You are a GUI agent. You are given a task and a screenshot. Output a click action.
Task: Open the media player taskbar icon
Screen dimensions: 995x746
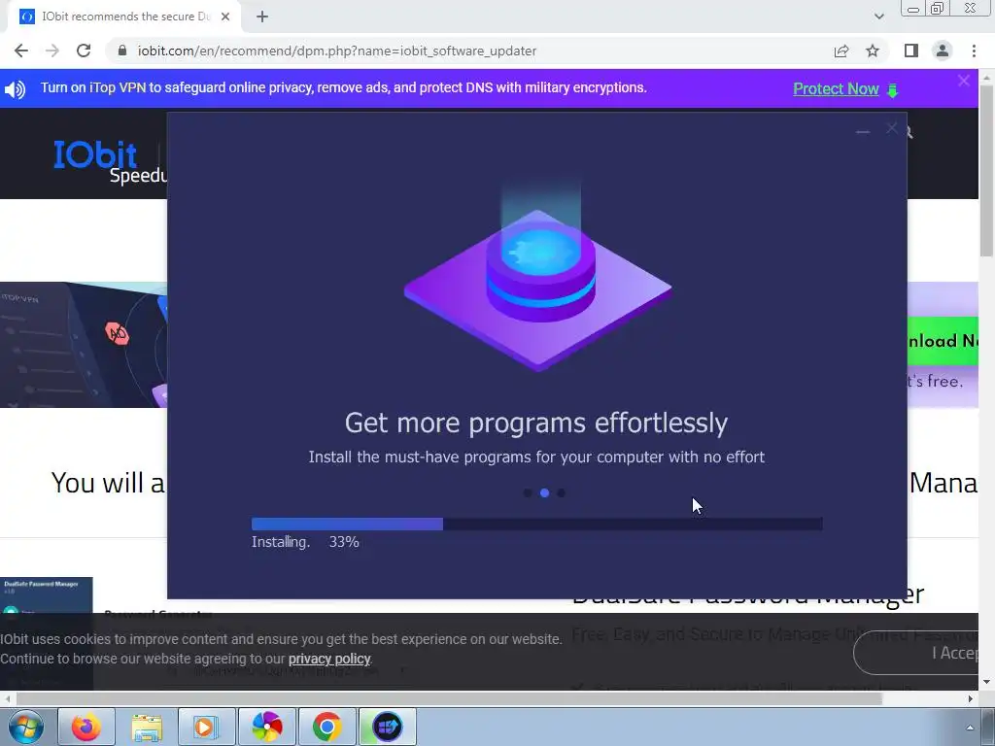tap(207, 727)
